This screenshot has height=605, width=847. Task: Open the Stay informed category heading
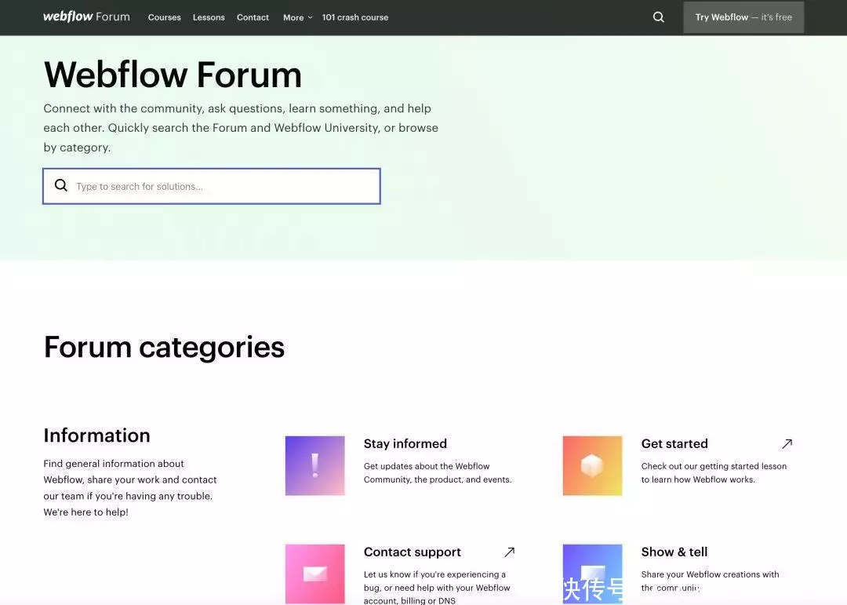click(x=405, y=443)
